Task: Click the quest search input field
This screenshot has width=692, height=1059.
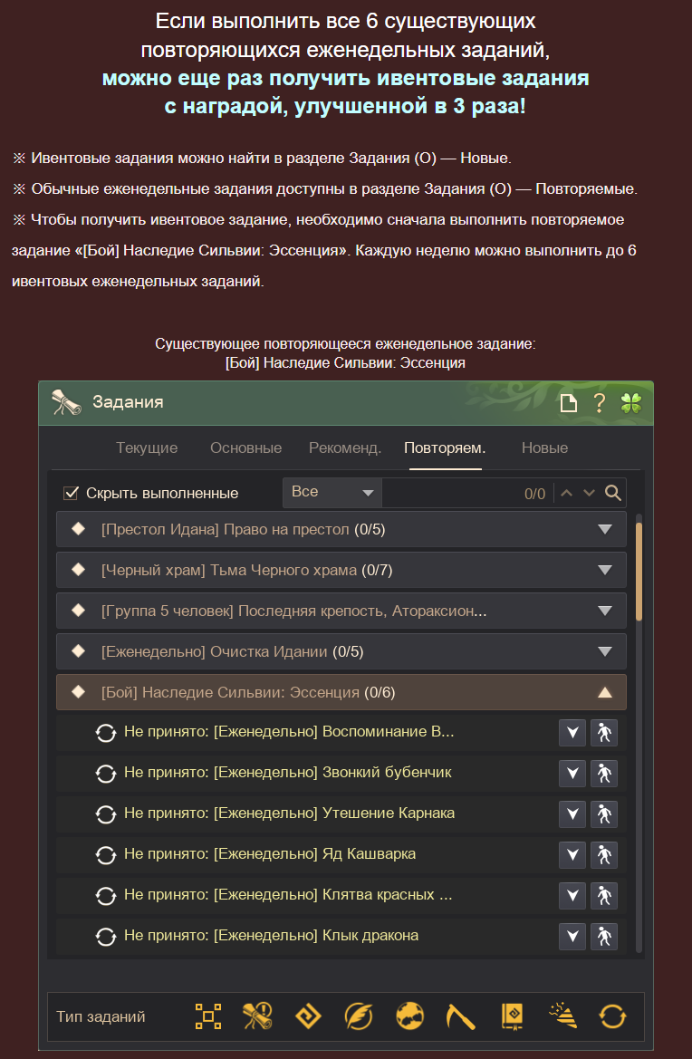Action: pyautogui.click(x=467, y=493)
